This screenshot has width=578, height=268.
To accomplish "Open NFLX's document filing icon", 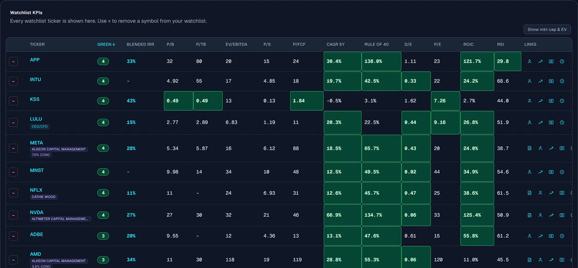I will pos(529,193).
